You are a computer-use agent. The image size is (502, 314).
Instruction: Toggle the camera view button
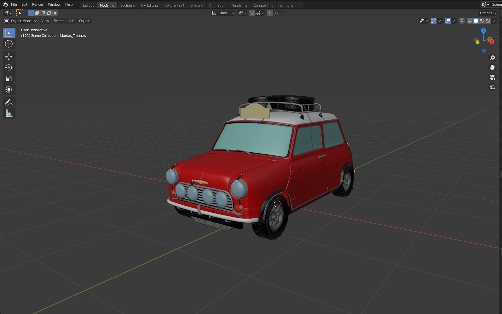point(492,77)
